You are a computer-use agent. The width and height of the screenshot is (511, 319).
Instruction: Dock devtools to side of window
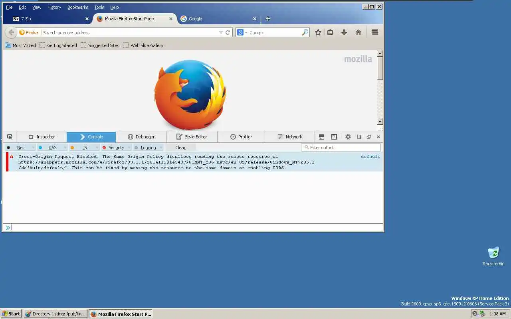click(x=359, y=137)
